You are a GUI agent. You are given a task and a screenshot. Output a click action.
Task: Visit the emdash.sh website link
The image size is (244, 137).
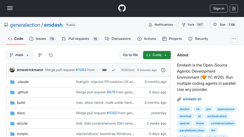(x=192, y=99)
